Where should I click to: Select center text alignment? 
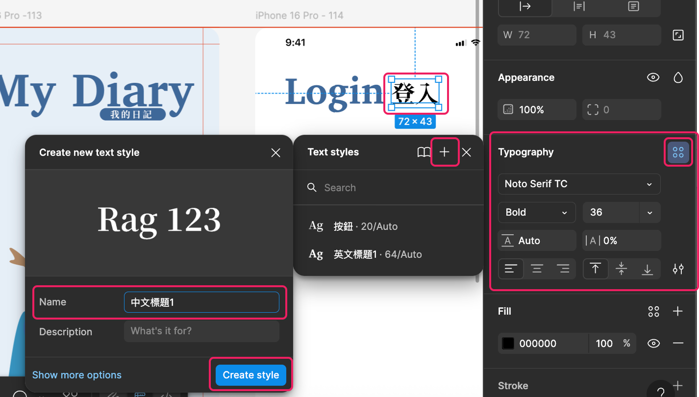point(537,269)
